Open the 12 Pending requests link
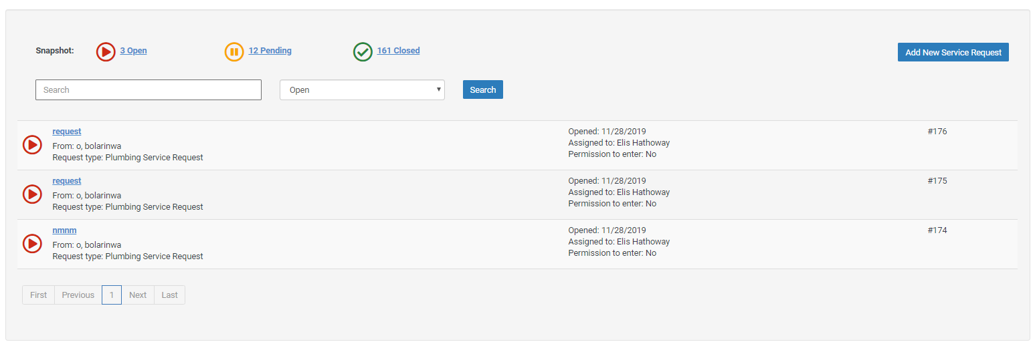 pyautogui.click(x=270, y=51)
